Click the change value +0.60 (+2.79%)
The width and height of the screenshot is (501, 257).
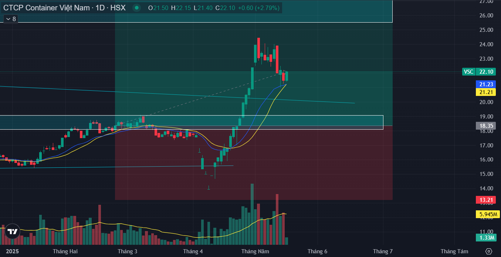(x=259, y=8)
